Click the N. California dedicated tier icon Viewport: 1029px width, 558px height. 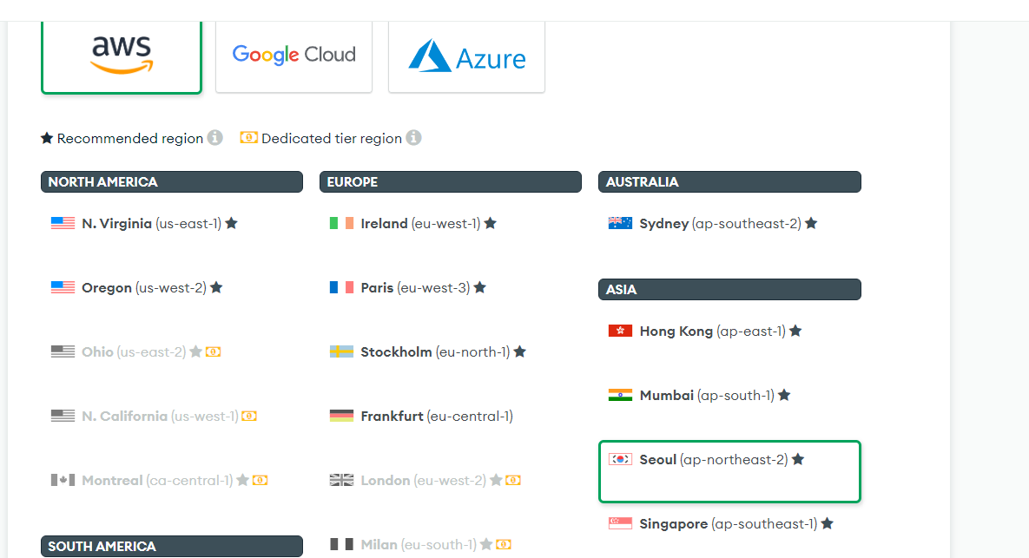pyautogui.click(x=249, y=417)
